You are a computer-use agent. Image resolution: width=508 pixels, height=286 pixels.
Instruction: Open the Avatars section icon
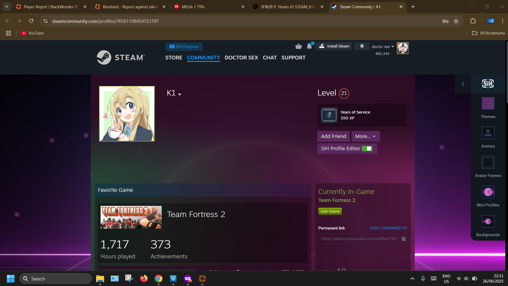[488, 133]
